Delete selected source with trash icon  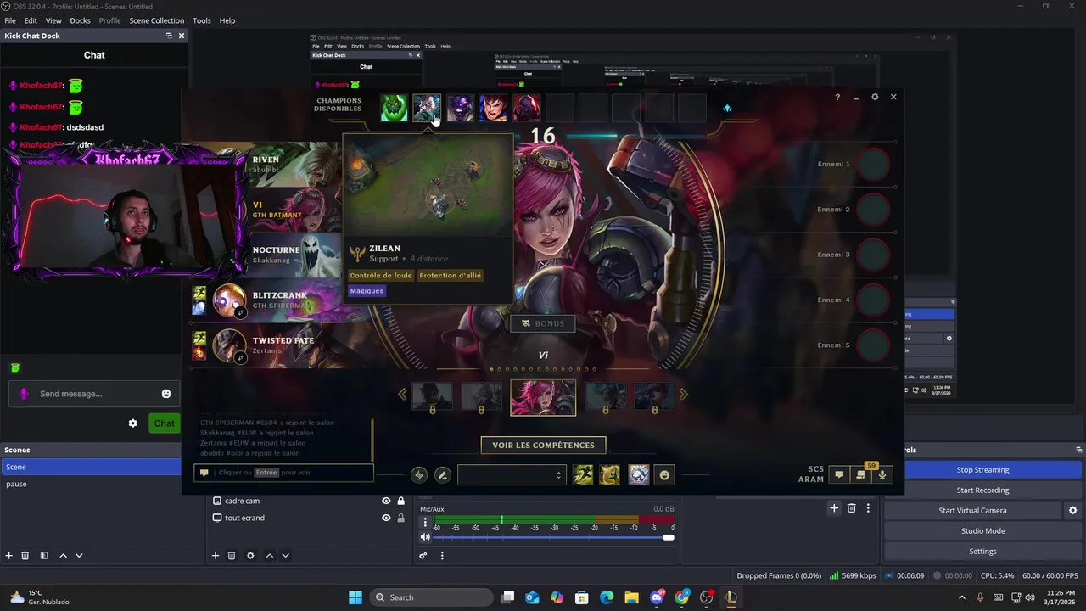(232, 555)
